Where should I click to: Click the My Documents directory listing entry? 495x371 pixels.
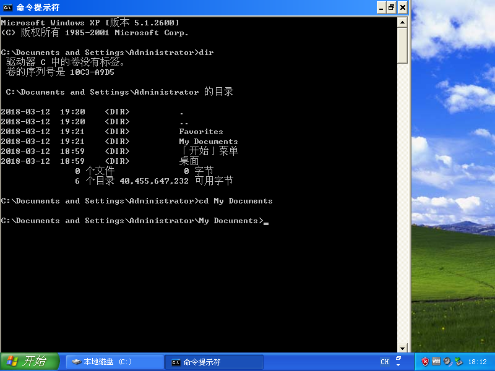pos(209,142)
